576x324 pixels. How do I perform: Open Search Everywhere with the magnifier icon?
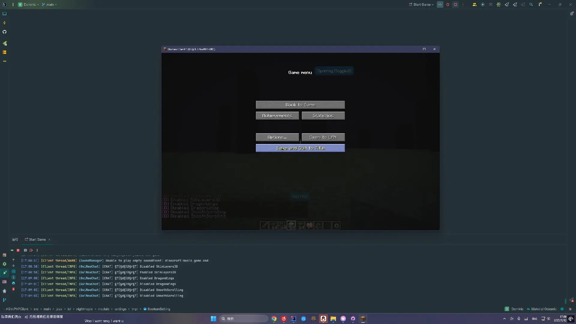click(x=531, y=4)
